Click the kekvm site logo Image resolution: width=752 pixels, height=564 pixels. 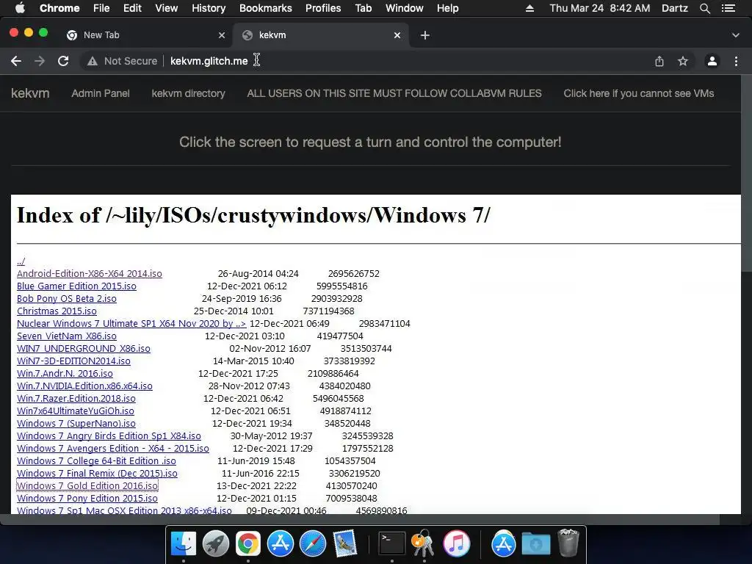point(30,93)
